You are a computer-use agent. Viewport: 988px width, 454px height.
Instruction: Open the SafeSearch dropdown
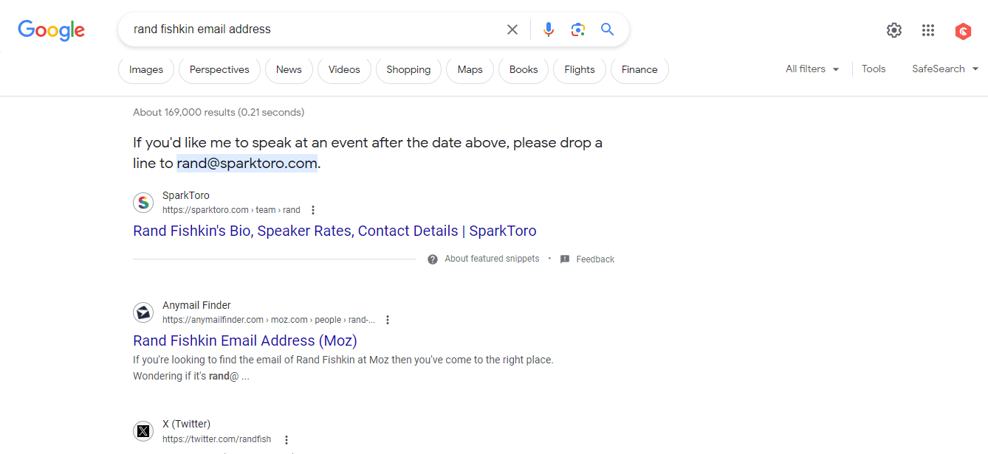[945, 69]
